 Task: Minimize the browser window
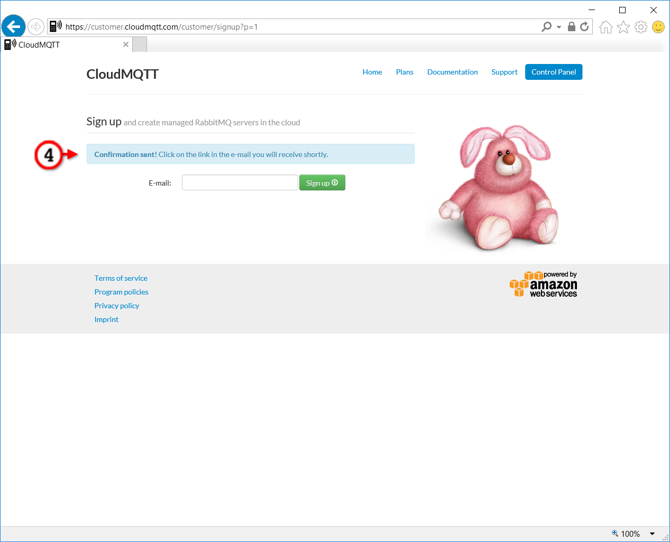tap(592, 10)
